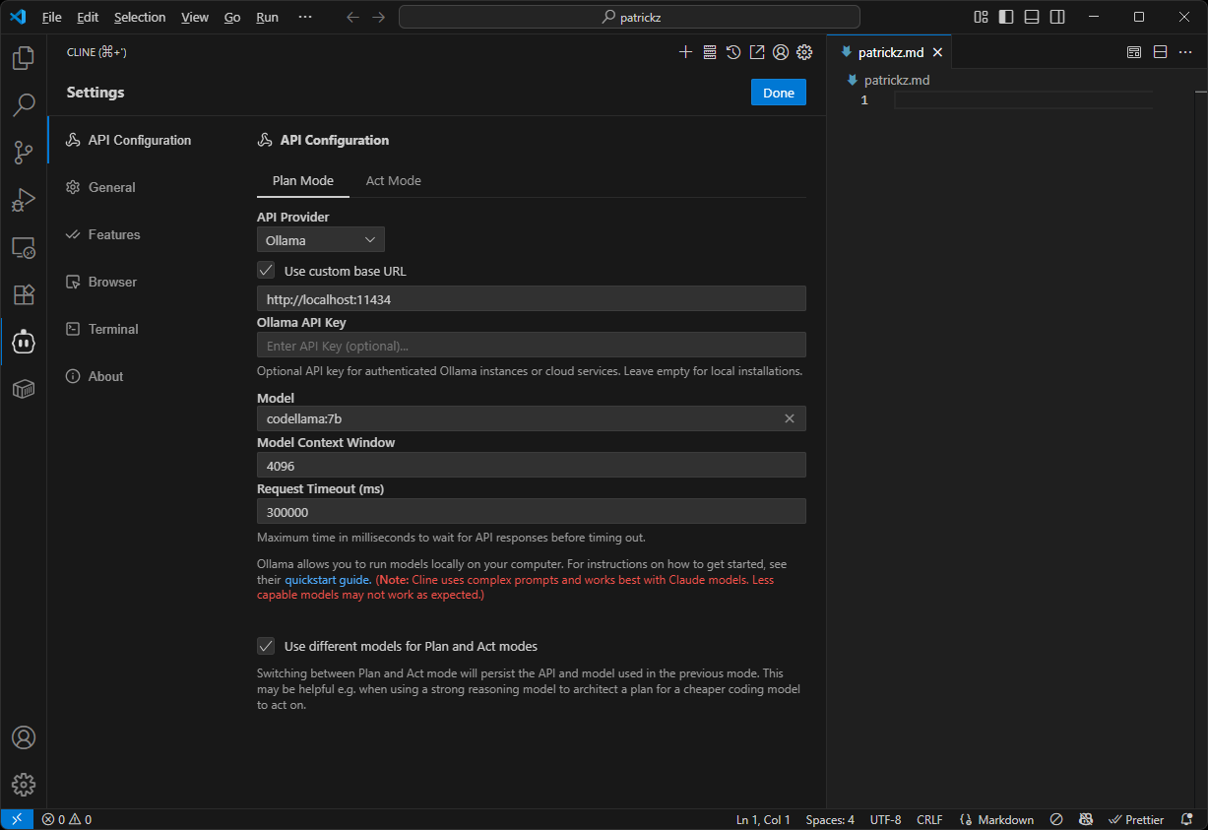Open the preview icon in editor toolbar
Screen dimensions: 1208x830
(1134, 52)
